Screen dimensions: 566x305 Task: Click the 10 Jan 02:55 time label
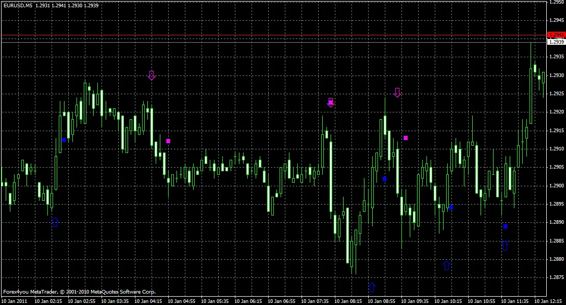point(82,301)
